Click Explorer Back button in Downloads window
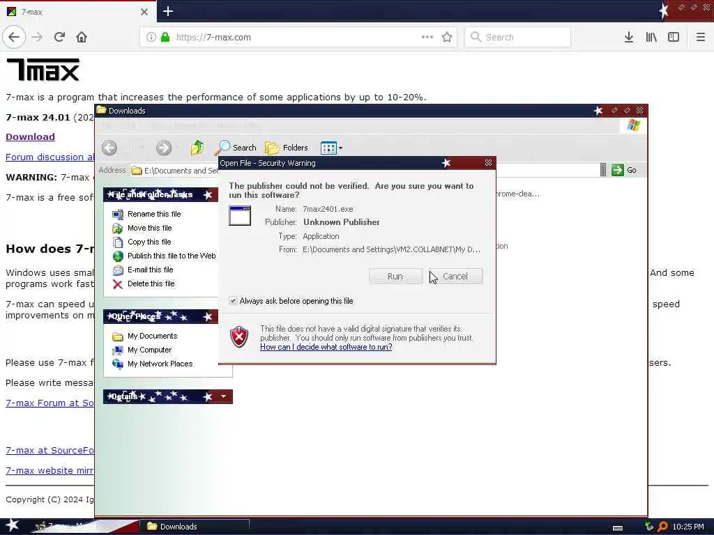Viewport: 714px width, 535px height. [x=109, y=148]
